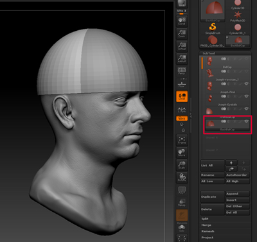Move the subtool up with the up arrow
The height and width of the screenshot is (242, 257).
[231, 163]
